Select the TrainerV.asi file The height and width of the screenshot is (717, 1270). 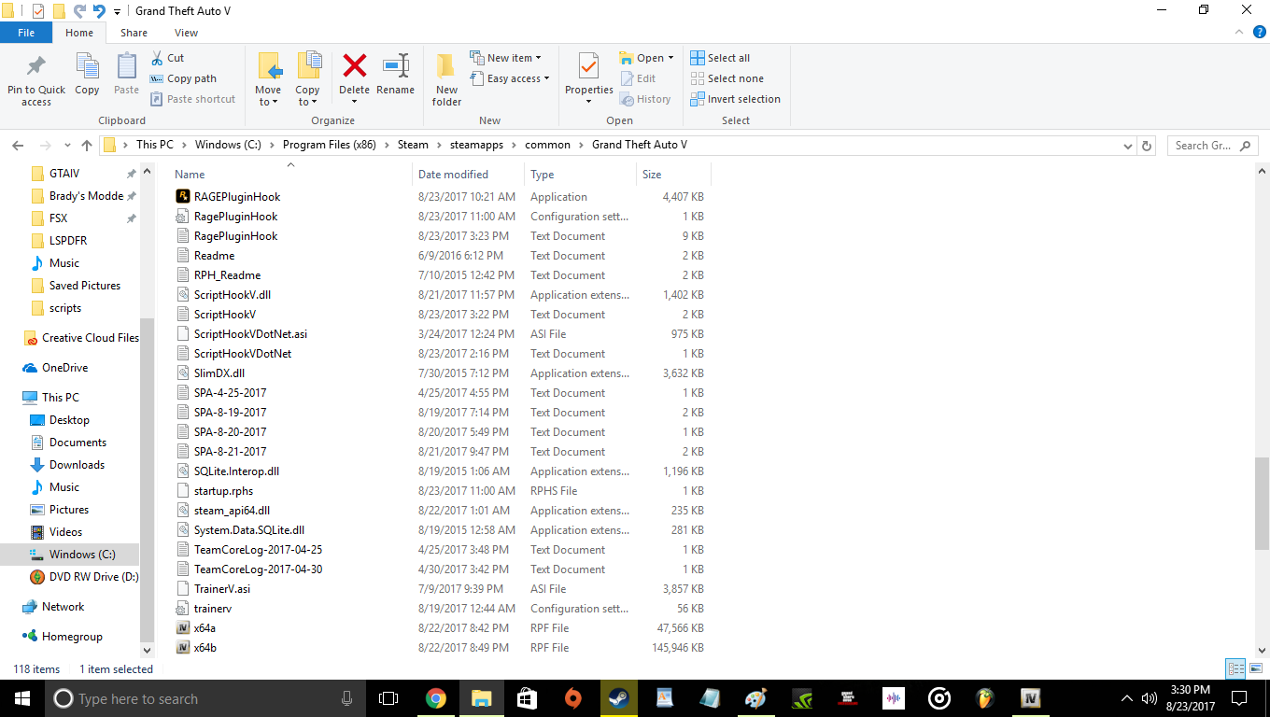click(x=222, y=589)
